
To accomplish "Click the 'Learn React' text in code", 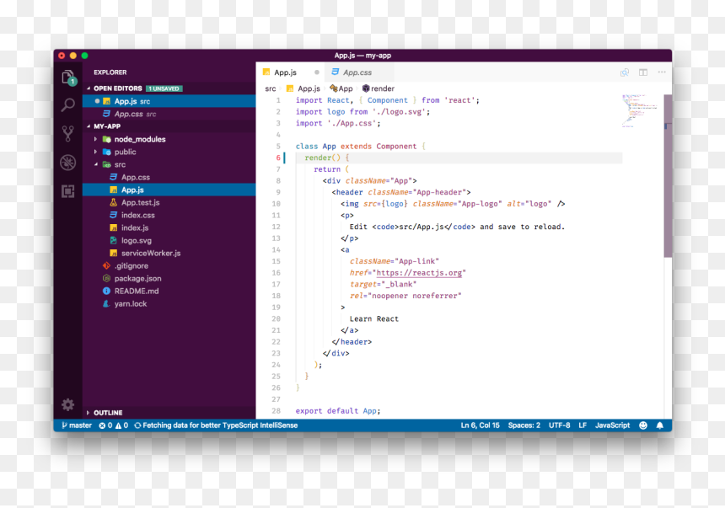I will (x=374, y=319).
